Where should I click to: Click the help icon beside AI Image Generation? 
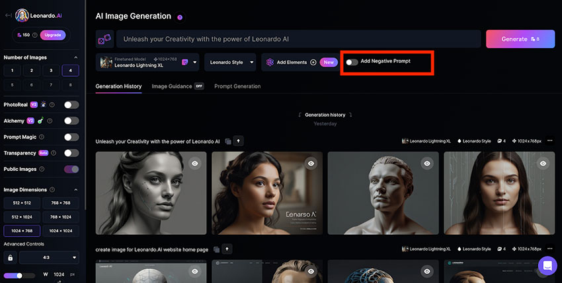[180, 16]
